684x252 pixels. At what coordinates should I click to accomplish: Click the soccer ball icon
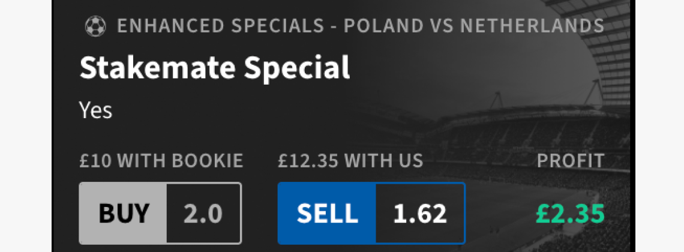pos(95,26)
